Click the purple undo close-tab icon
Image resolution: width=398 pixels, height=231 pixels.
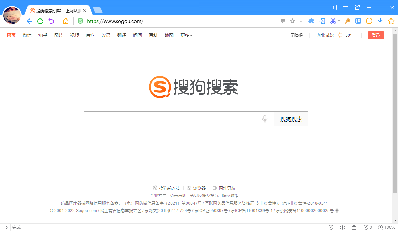point(51,21)
